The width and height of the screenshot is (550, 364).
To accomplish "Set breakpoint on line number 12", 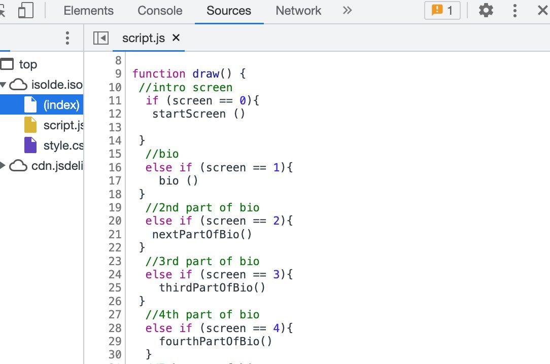I will point(115,114).
